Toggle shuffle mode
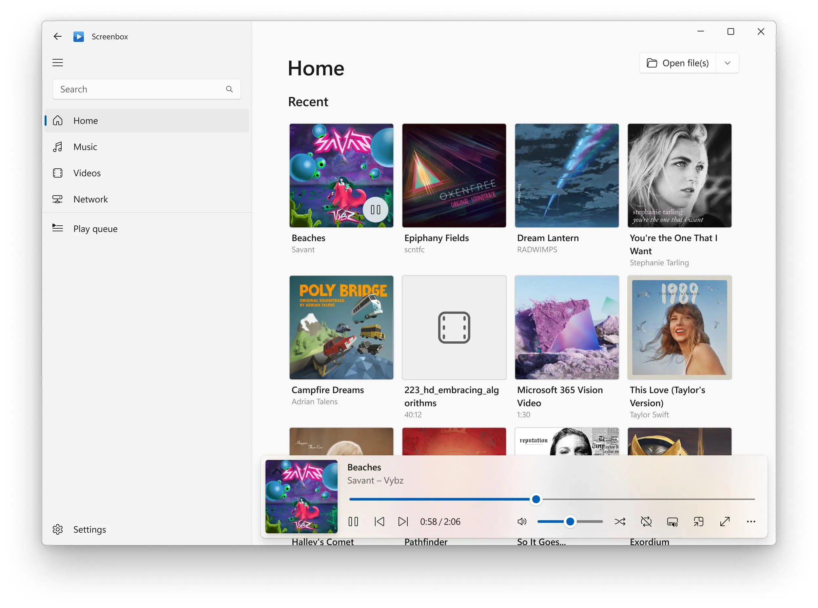 pyautogui.click(x=620, y=522)
